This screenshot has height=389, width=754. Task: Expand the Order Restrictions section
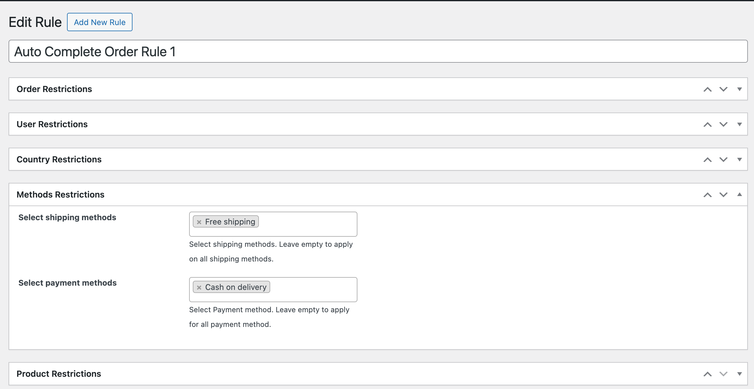[740, 89]
